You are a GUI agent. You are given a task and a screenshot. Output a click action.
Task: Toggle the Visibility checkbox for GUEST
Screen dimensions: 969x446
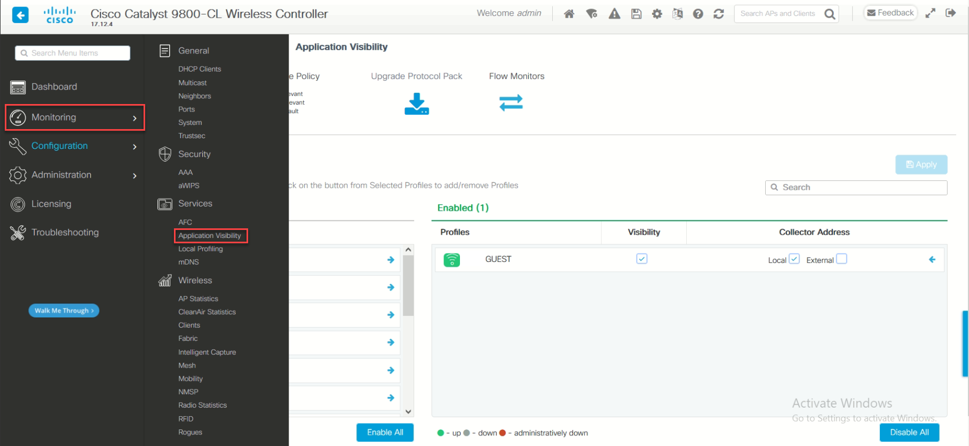click(x=642, y=259)
